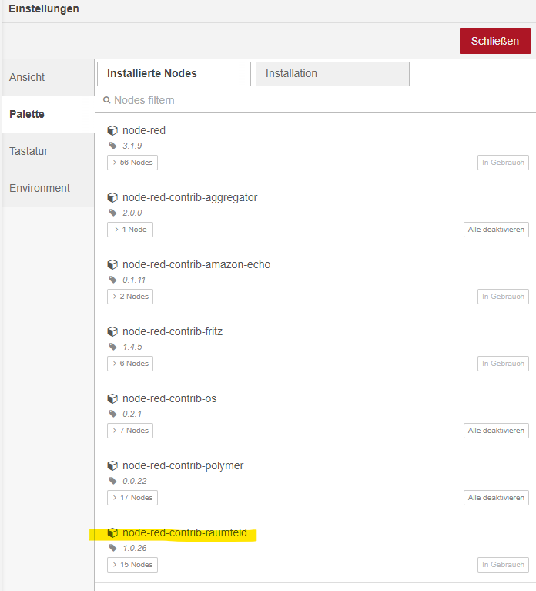Viewport: 536px width, 591px height.
Task: Click the cube icon beside node-red-contrib-raumfeld
Action: [112, 533]
